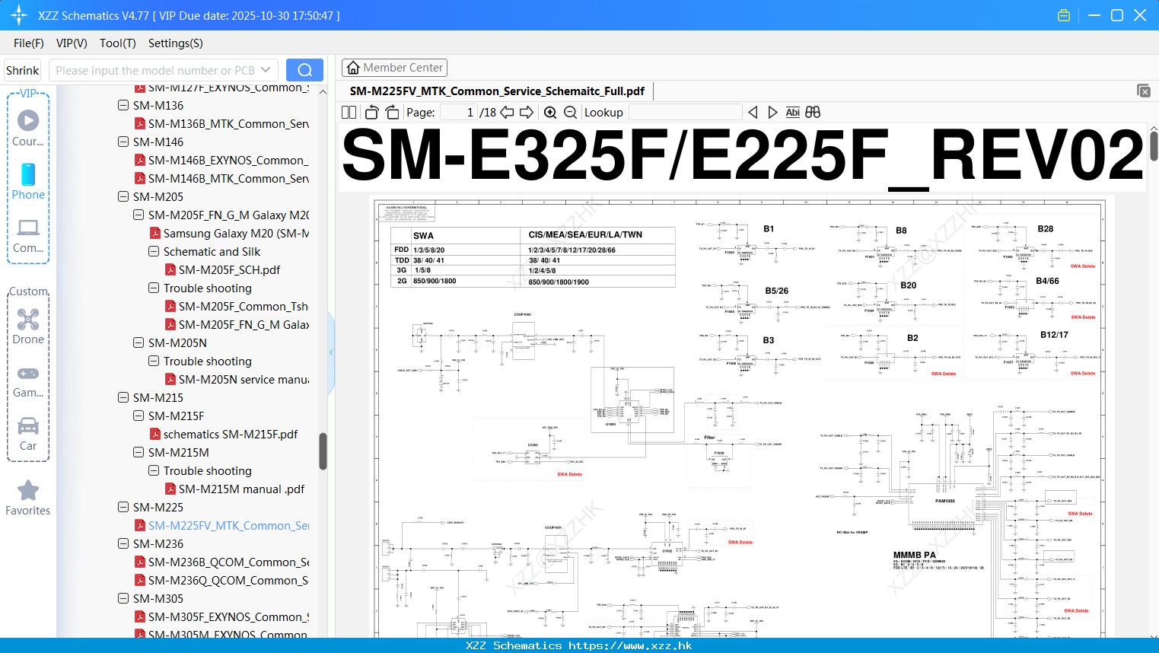The image size is (1159, 653).
Task: Click the page number input field
Action: (458, 113)
